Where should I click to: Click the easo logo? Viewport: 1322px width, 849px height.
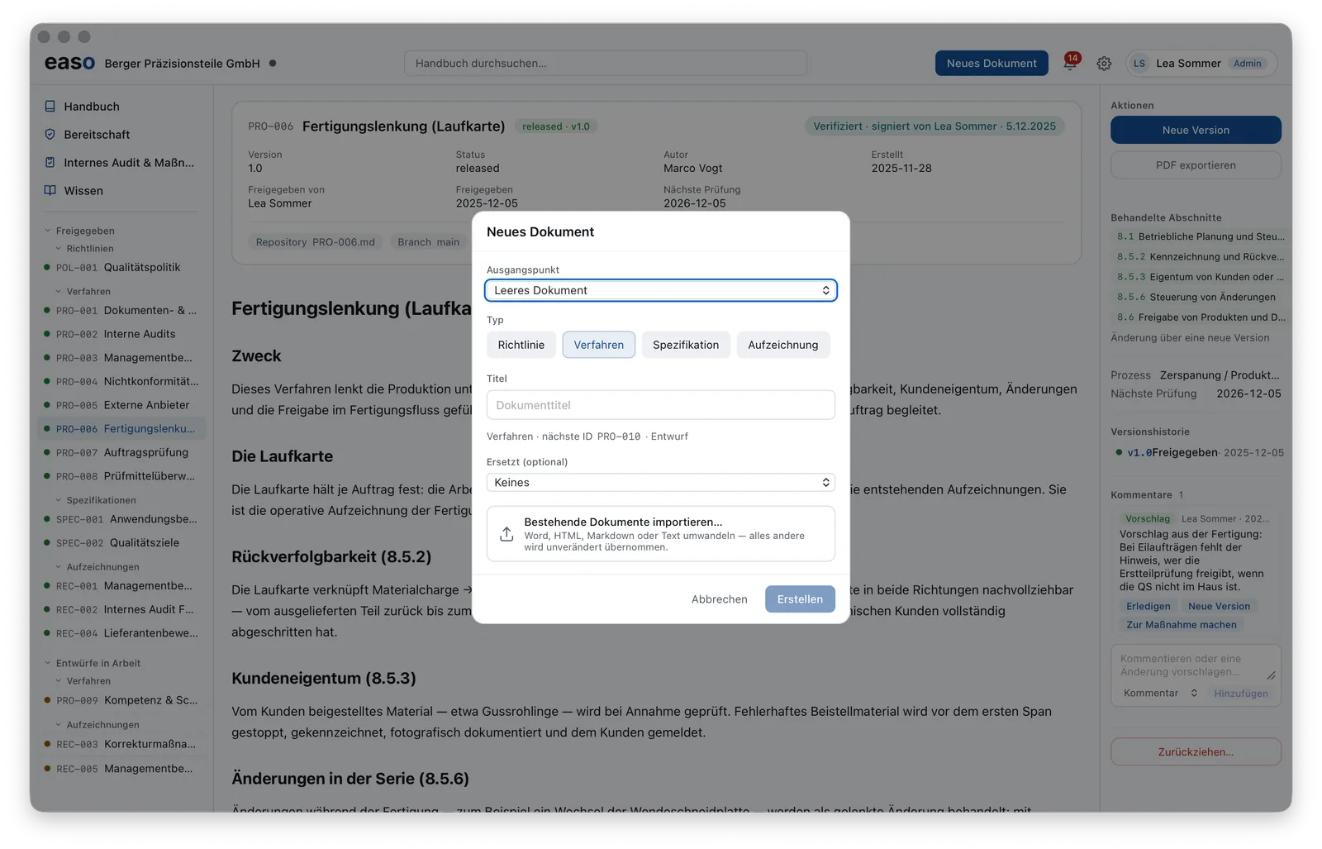(x=69, y=63)
